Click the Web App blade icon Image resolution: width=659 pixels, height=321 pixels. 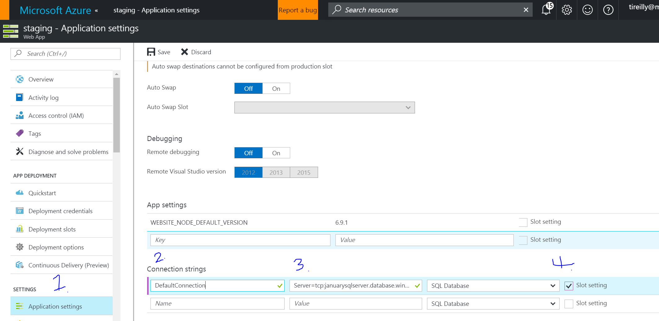click(11, 31)
